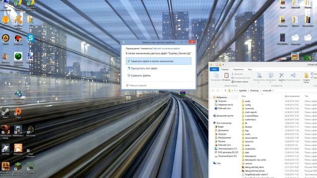
Task: Select the saves folder in file list
Action: pos(248,145)
